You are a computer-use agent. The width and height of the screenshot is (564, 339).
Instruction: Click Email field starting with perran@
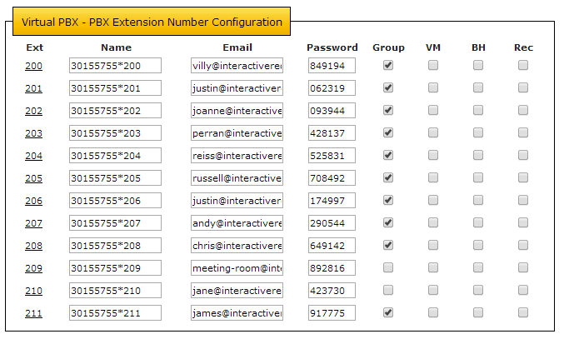(237, 133)
